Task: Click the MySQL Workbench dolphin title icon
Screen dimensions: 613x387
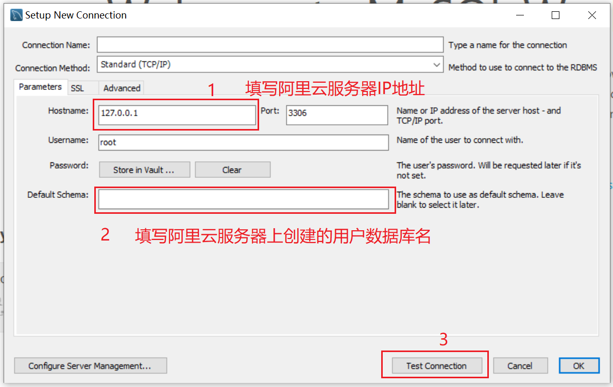Action: [x=16, y=15]
